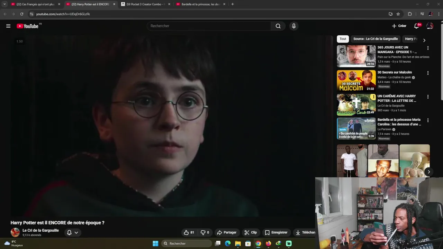Image resolution: width=443 pixels, height=249 pixels.
Task: Advance the shorts carousel with next arrow
Action: (429, 172)
